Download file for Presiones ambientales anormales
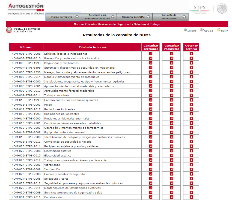The height and width of the screenshot is (203, 232). pyautogui.click(x=191, y=118)
